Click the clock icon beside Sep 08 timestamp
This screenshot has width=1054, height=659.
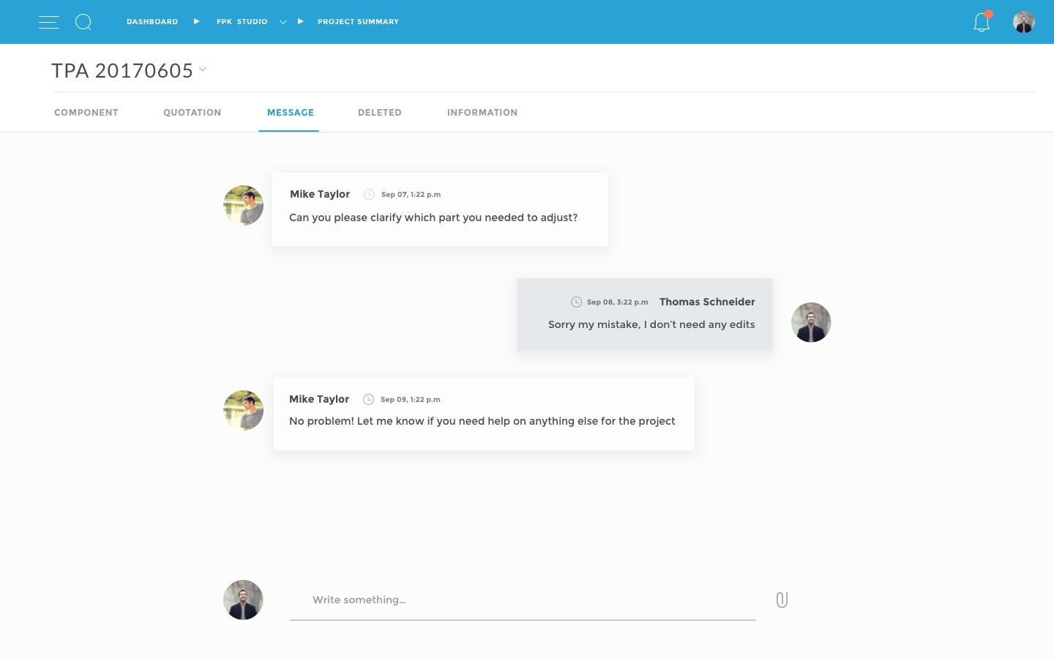pos(576,302)
